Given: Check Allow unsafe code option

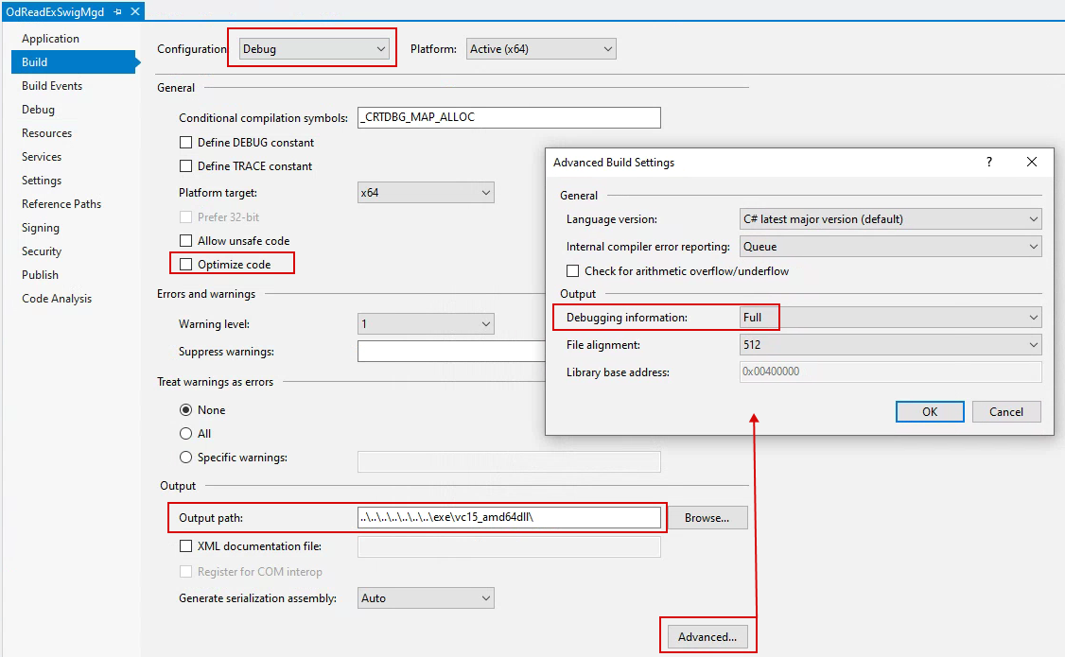Looking at the screenshot, I should pos(186,241).
